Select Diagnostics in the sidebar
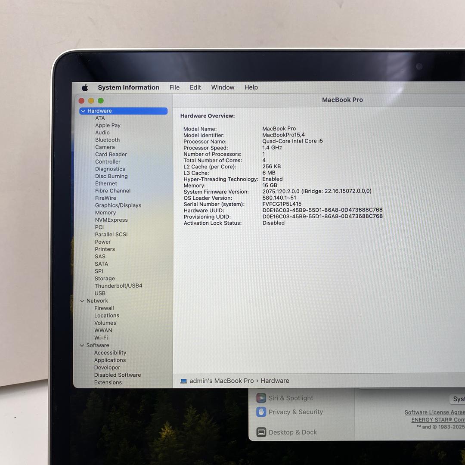 tap(110, 169)
